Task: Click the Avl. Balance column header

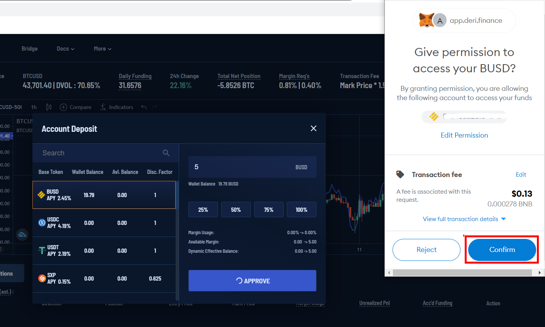Action: click(x=125, y=172)
